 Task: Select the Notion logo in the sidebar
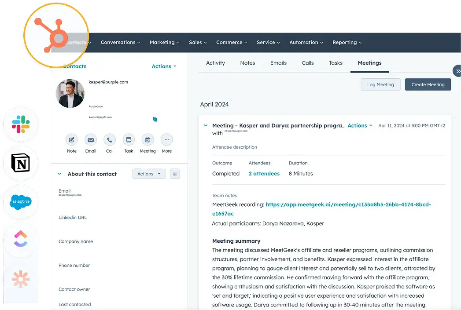21,163
